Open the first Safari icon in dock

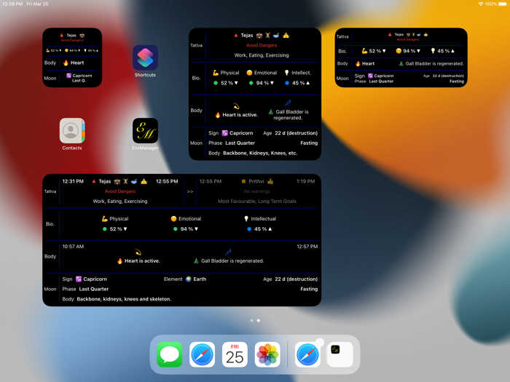[x=202, y=354]
